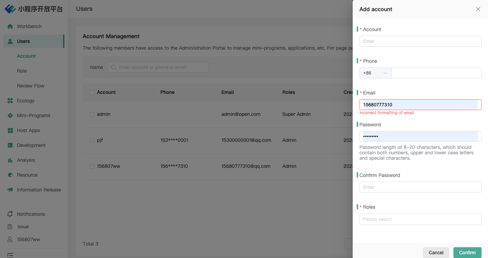The height and width of the screenshot is (258, 488).
Task: Open the Role submenu item
Action: point(22,71)
